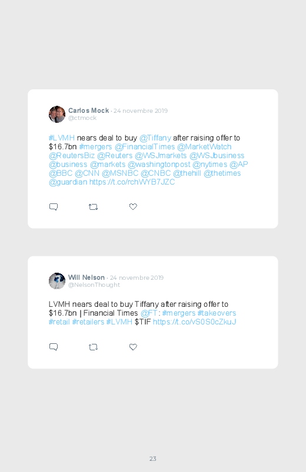The width and height of the screenshot is (306, 472).
Task: Open the @FinancialTimes mention
Action: tap(145, 146)
